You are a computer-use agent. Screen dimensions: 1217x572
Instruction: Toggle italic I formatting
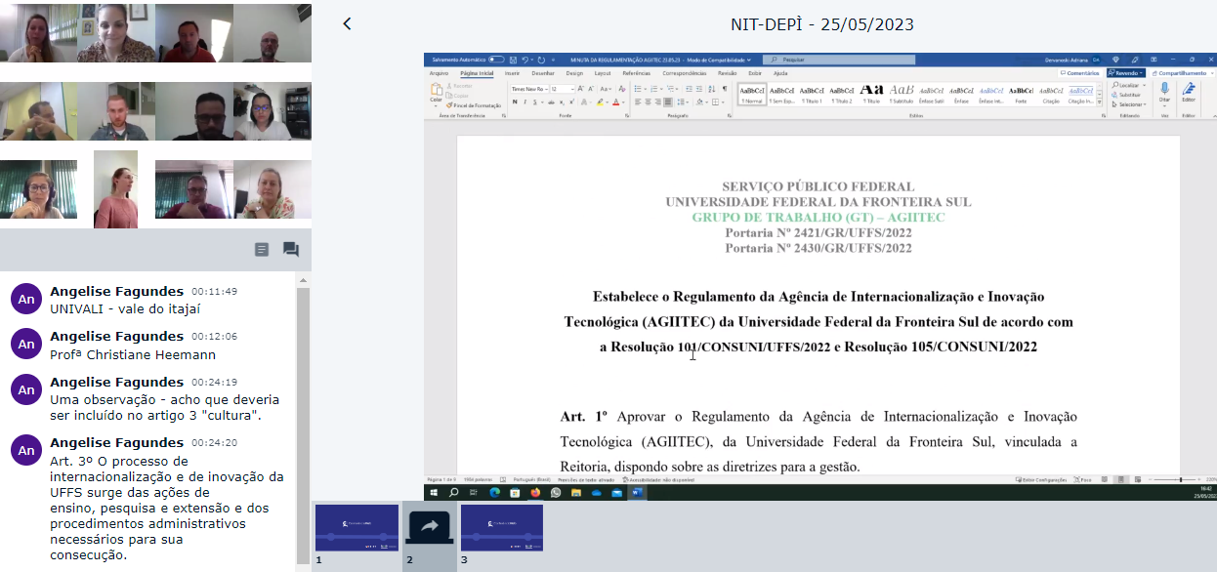(525, 102)
